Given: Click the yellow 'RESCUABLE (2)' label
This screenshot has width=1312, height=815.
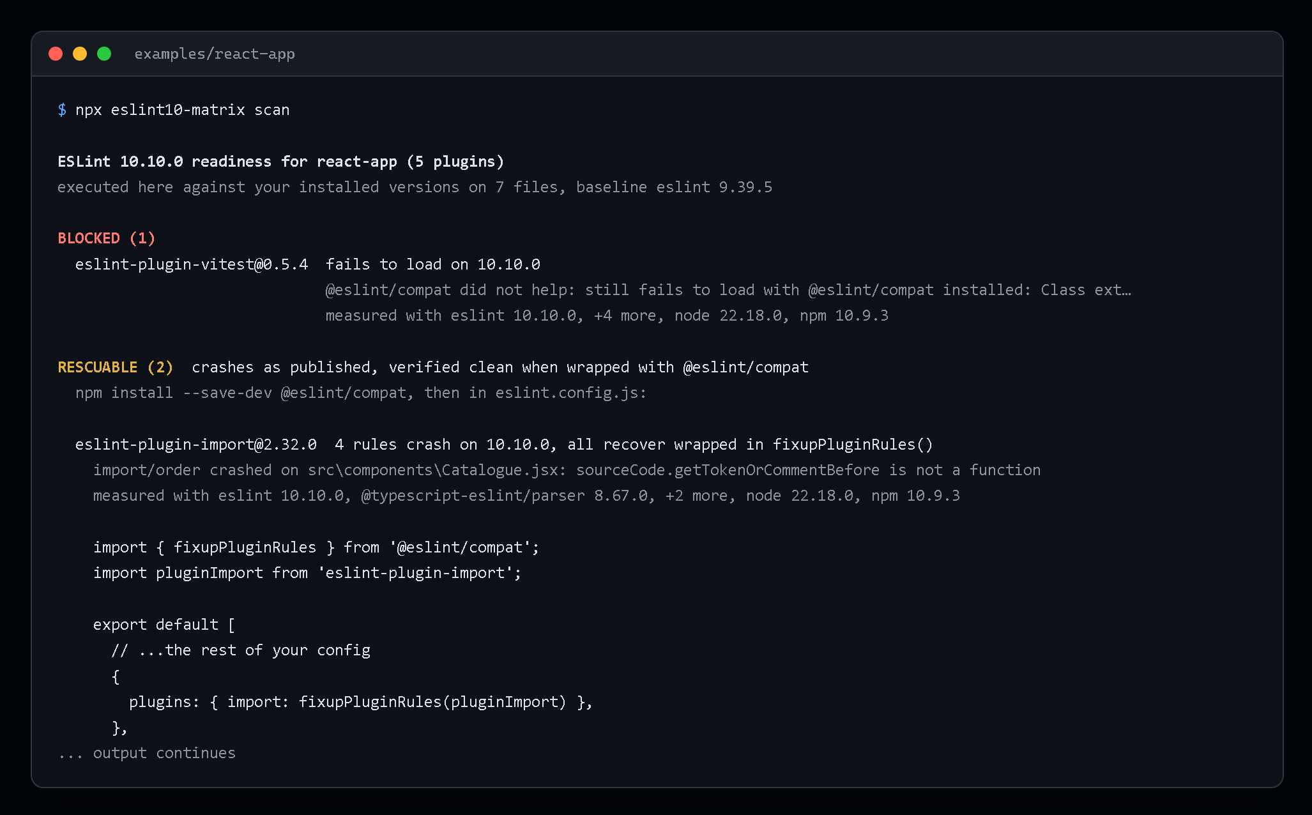Looking at the screenshot, I should 116,367.
